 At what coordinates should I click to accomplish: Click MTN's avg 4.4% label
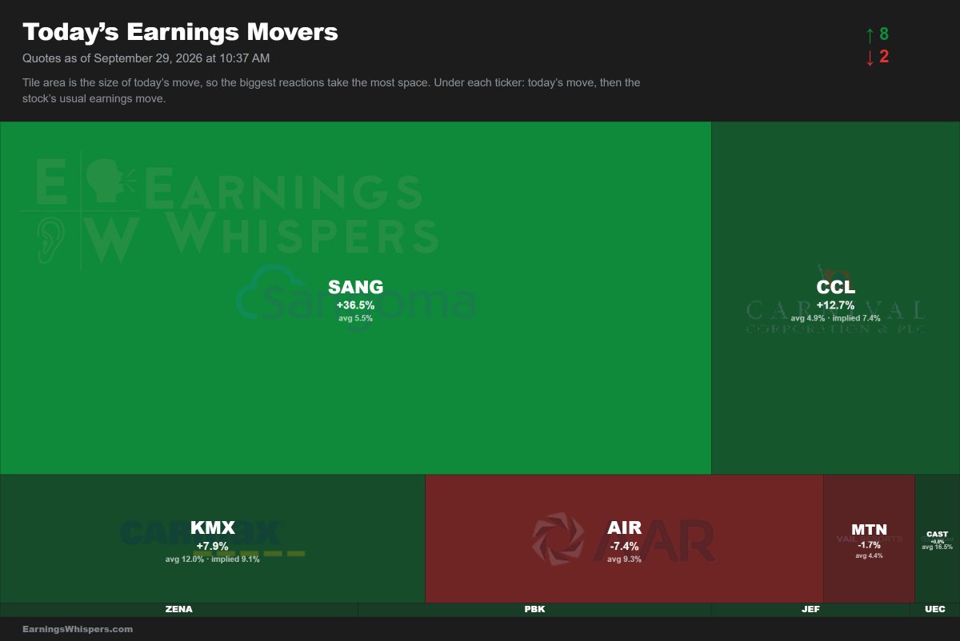[869, 555]
